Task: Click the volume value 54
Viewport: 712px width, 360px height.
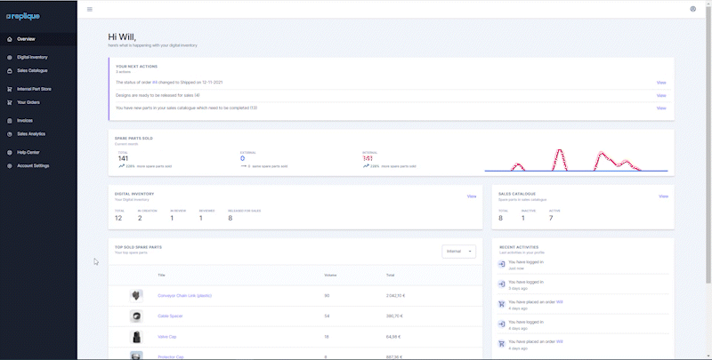Action: click(327, 316)
